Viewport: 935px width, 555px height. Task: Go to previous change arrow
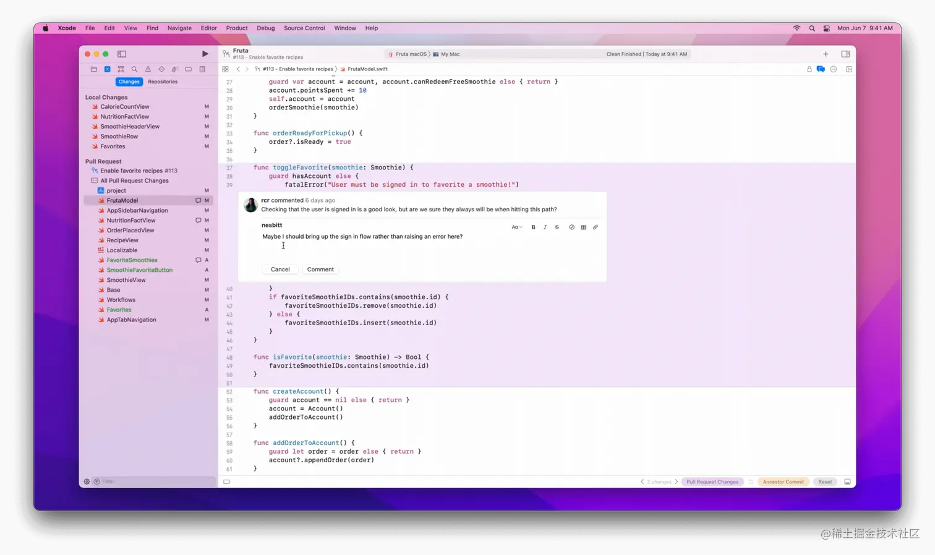(x=642, y=482)
